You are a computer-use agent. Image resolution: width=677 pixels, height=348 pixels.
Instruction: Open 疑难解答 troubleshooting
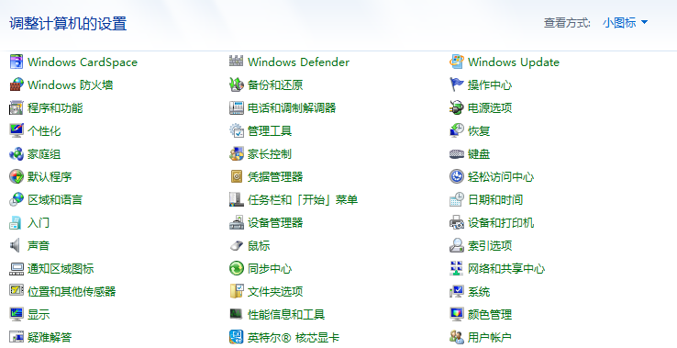point(50,337)
